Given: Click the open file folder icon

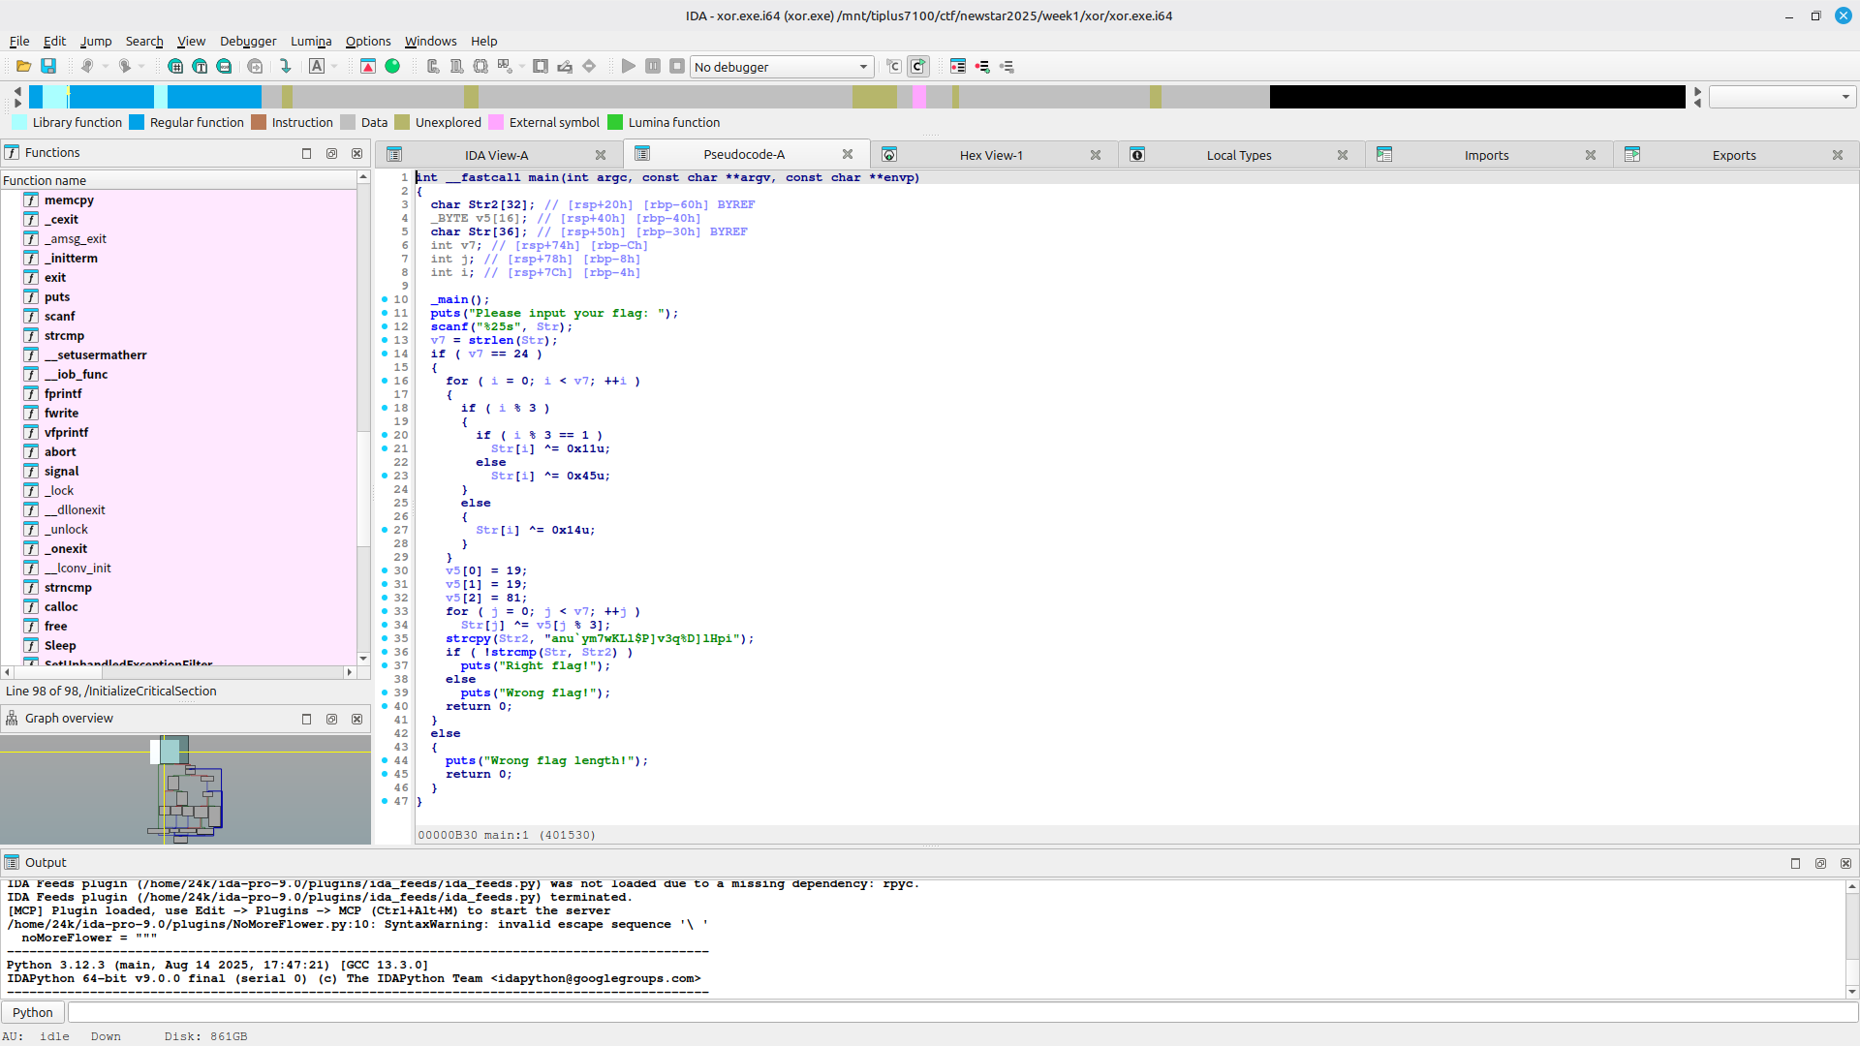Looking at the screenshot, I should pos(23,66).
